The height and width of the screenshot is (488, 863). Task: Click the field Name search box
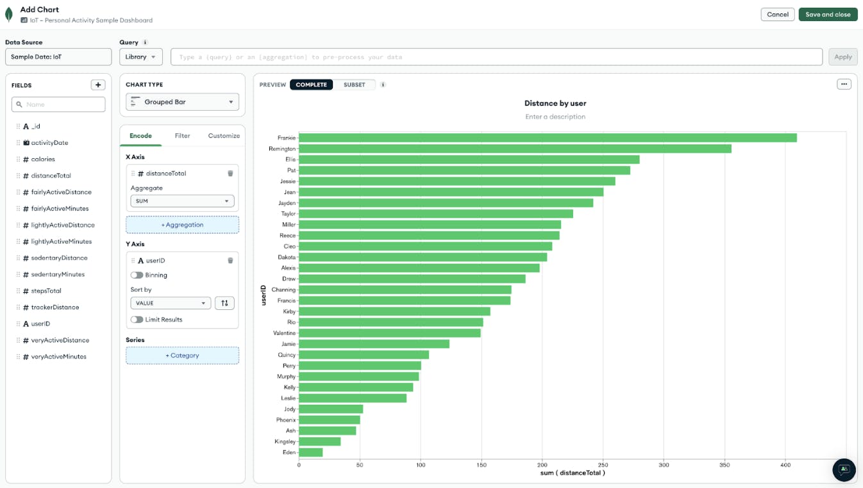[x=58, y=104]
